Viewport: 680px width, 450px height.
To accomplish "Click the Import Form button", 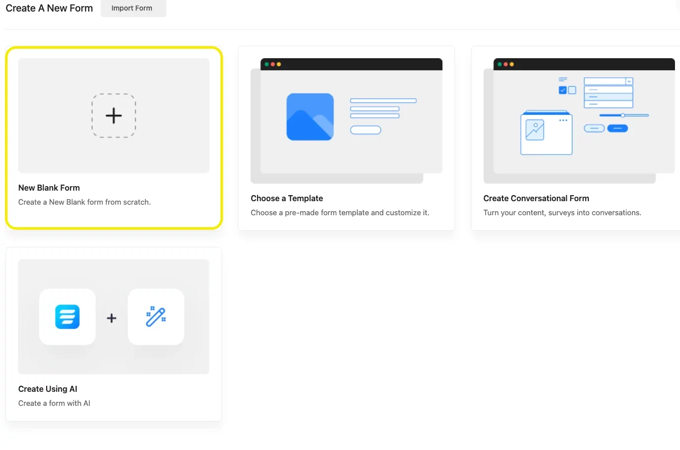I will (133, 8).
